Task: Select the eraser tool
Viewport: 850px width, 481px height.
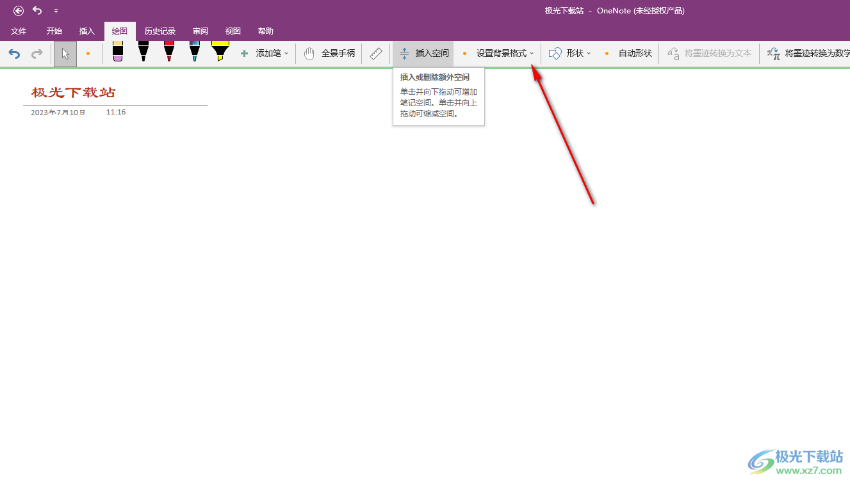Action: coord(117,52)
